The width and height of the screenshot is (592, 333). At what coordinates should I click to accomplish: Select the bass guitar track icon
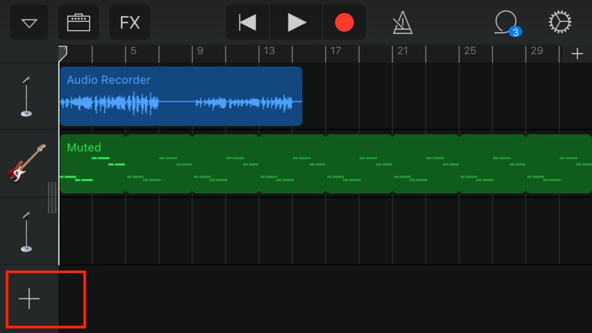(x=27, y=163)
